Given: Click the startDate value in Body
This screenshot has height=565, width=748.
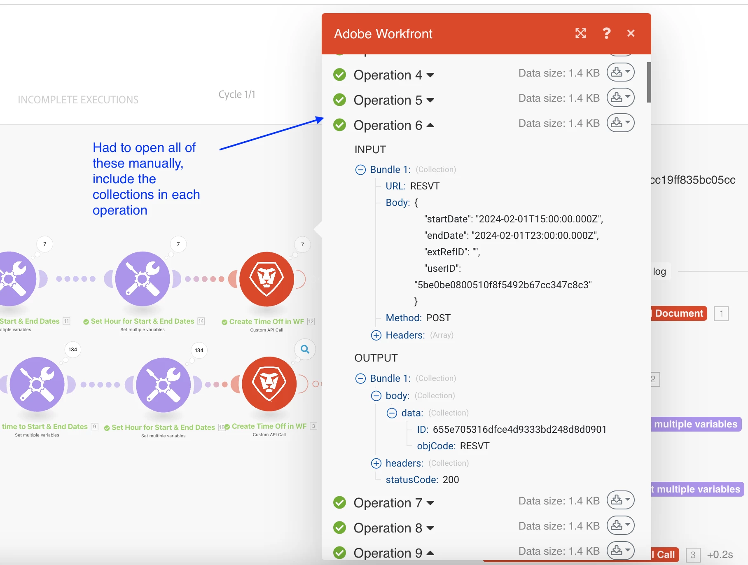Looking at the screenshot, I should [x=539, y=219].
